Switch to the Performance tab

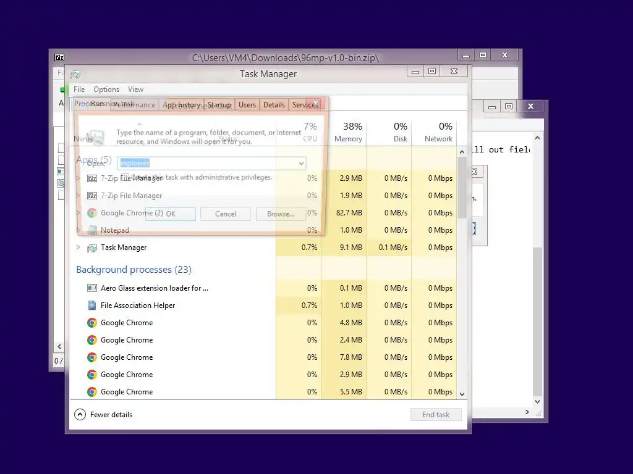click(134, 105)
